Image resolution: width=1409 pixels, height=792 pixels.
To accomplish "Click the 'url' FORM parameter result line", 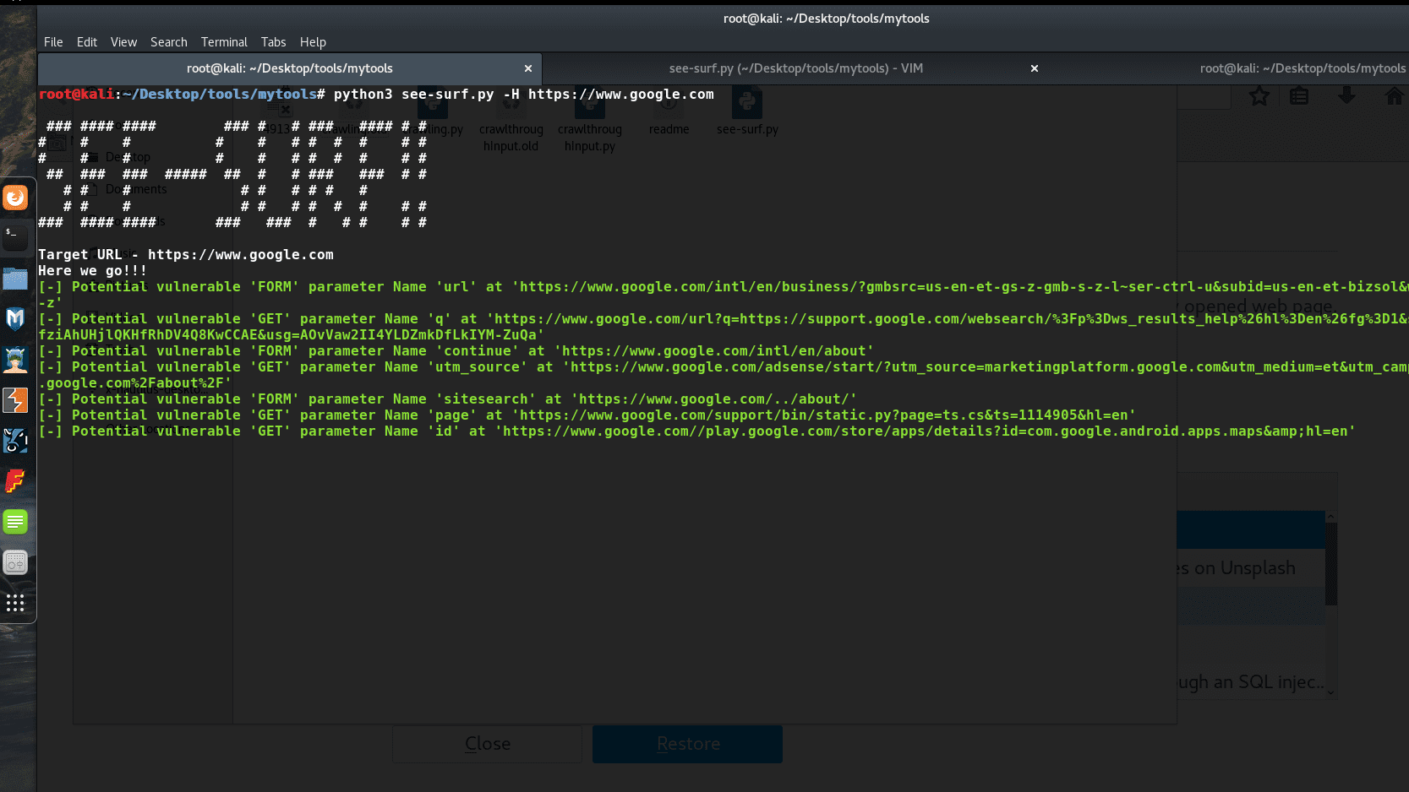I will [x=724, y=295].
